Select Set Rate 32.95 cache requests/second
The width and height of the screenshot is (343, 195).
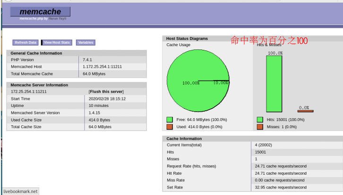click(x=281, y=187)
